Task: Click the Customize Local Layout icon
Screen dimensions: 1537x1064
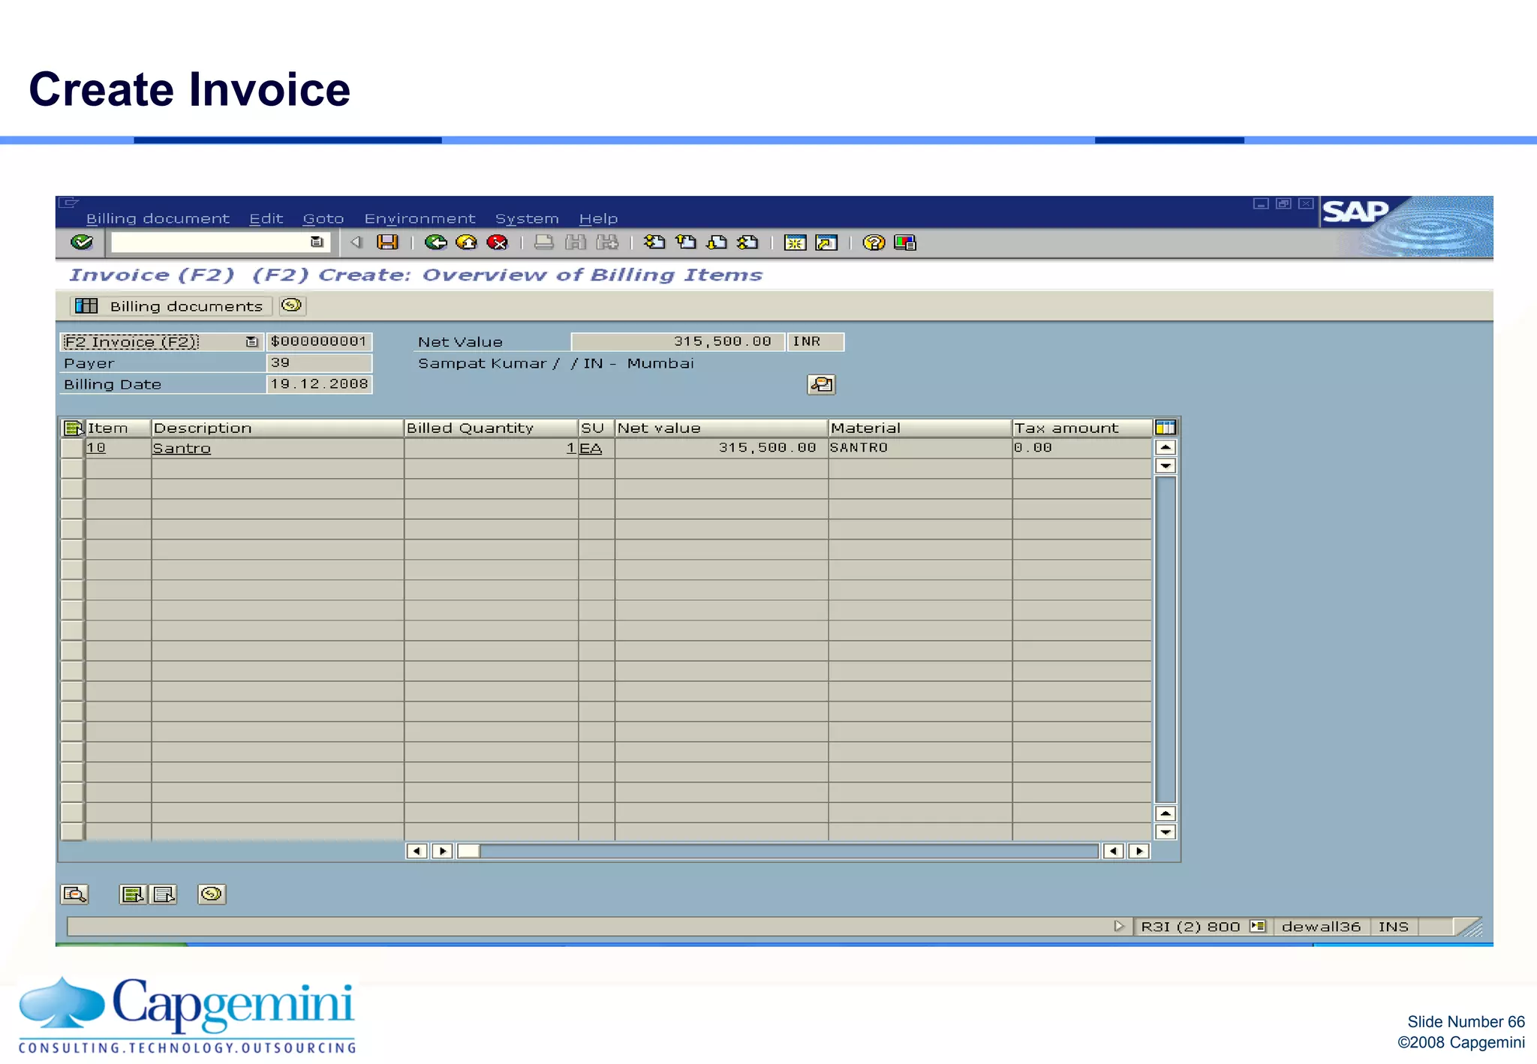Action: pos(905,242)
